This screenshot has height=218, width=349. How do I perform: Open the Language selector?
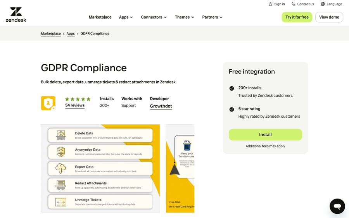[332, 4]
